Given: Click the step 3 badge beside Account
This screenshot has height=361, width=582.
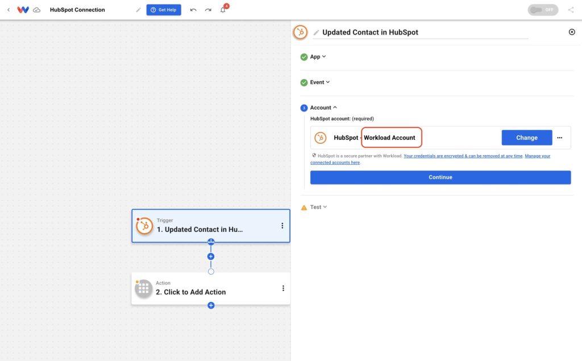Looking at the screenshot, I should pyautogui.click(x=304, y=108).
